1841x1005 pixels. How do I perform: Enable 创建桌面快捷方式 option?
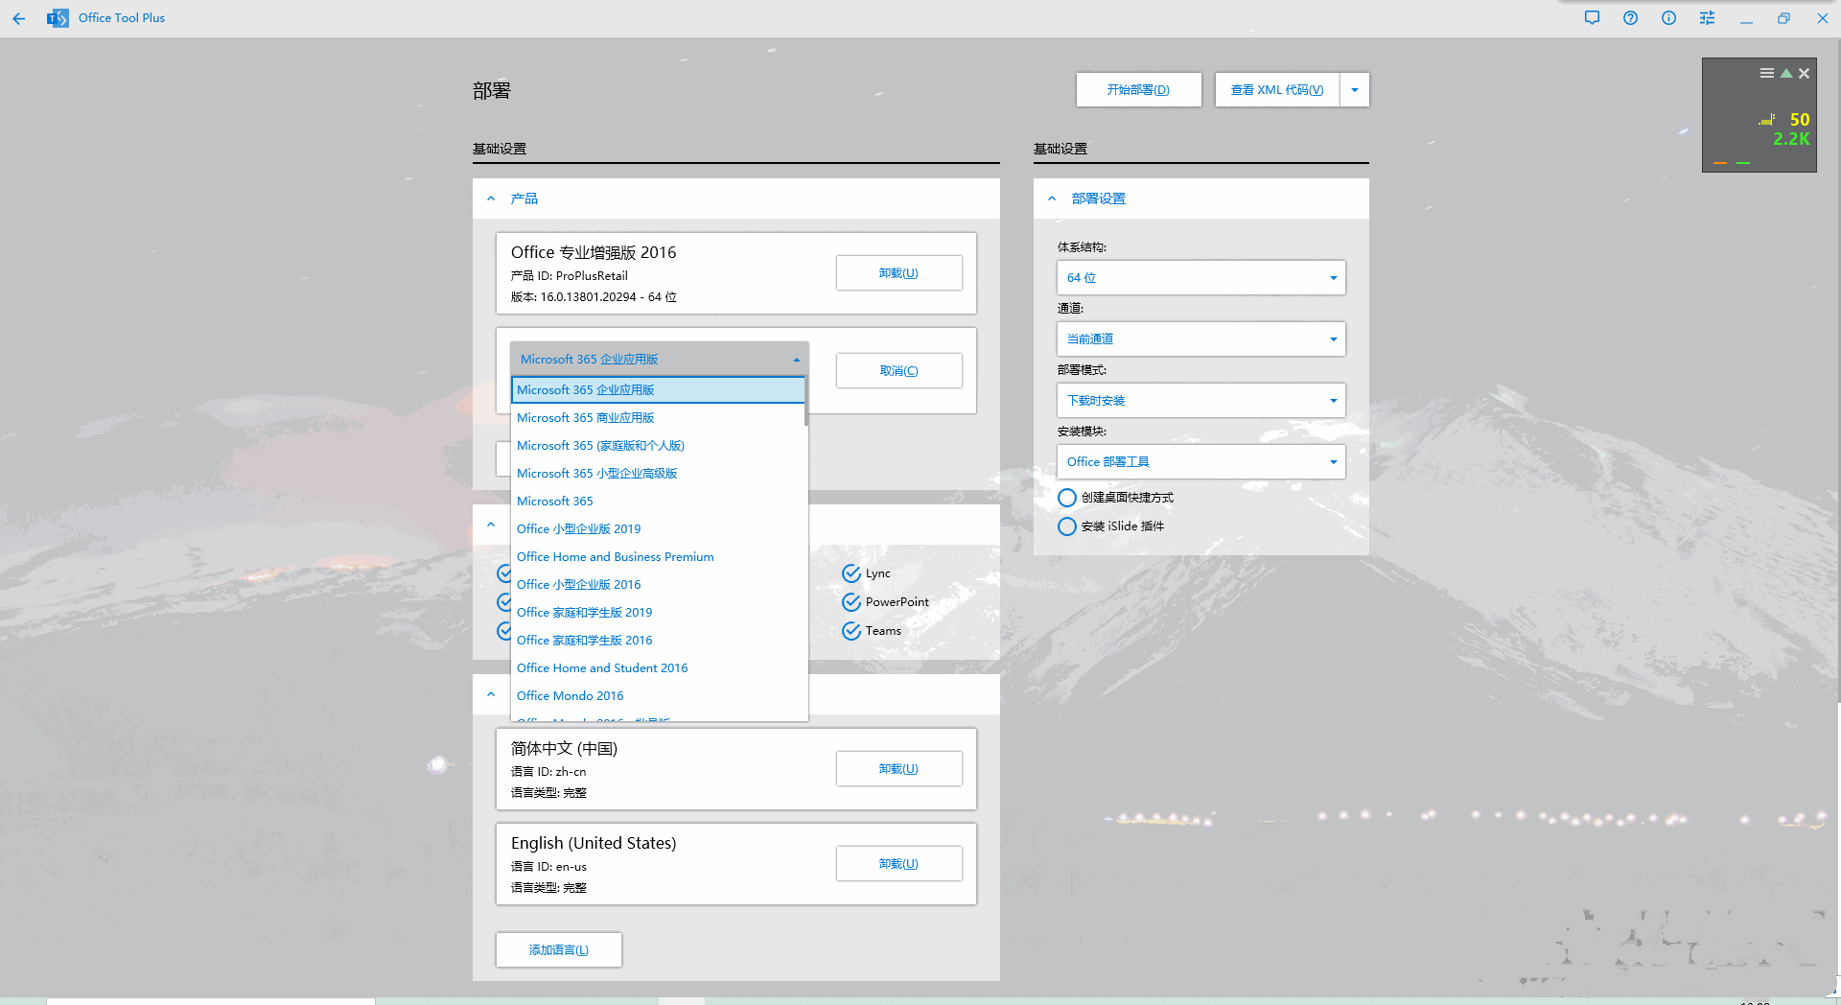point(1067,498)
